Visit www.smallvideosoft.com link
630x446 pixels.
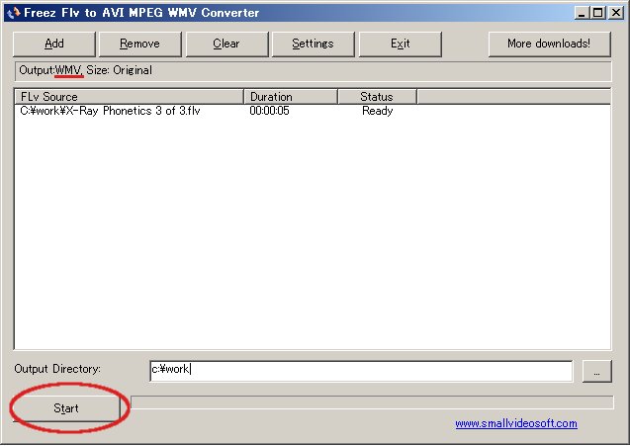coord(516,423)
